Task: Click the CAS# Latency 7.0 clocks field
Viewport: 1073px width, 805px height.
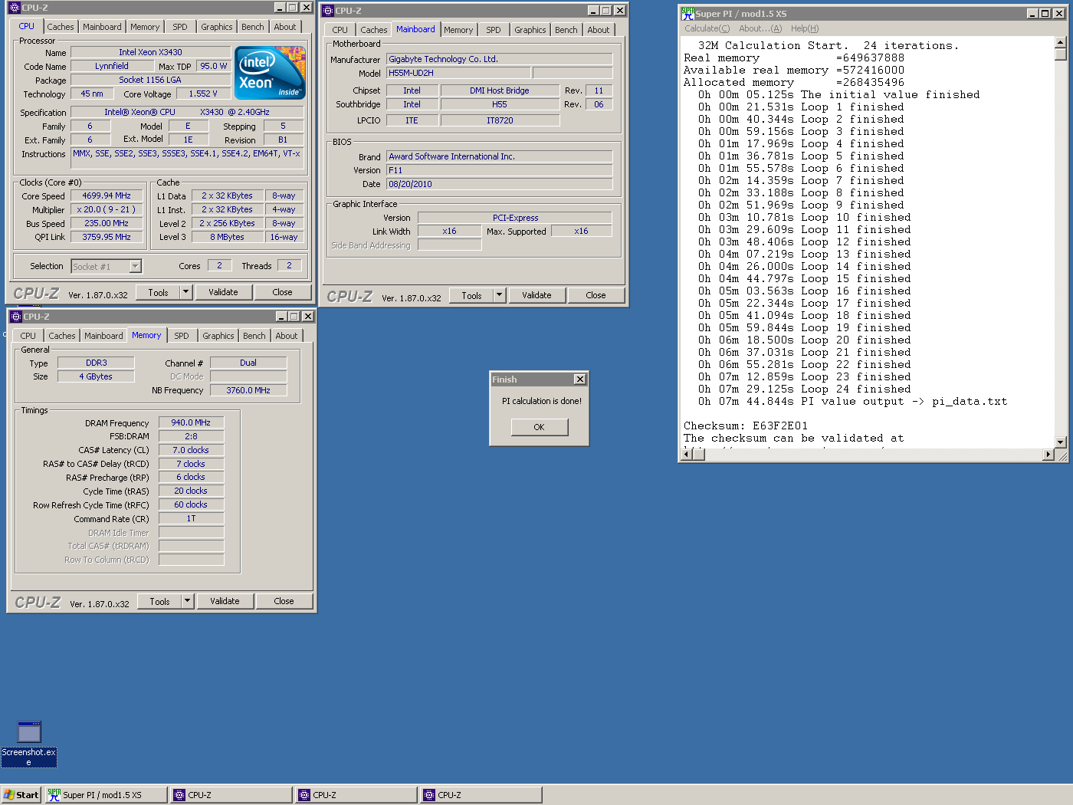Action: [x=191, y=450]
